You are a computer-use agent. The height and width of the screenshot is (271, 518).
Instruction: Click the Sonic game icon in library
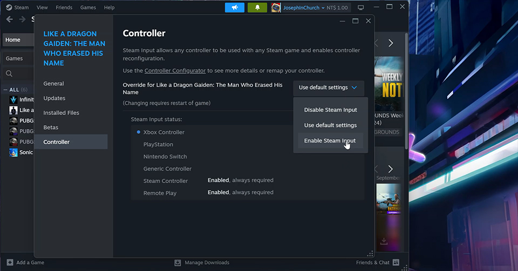[x=13, y=152]
